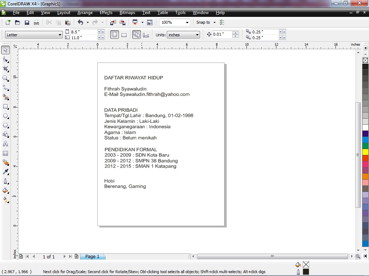The height and width of the screenshot is (276, 369).
Task: Increase the nudge offset value
Action: (235, 33)
